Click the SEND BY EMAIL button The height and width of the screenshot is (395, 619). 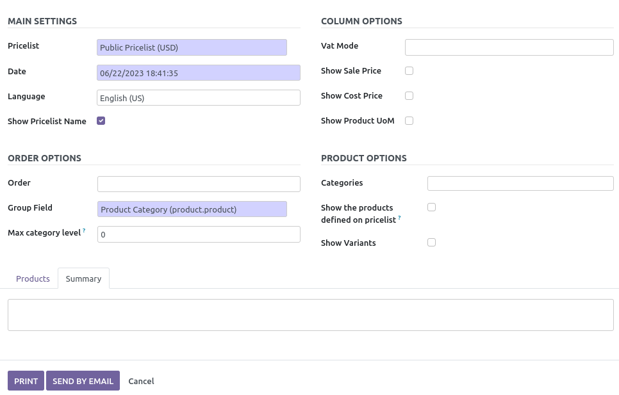pyautogui.click(x=83, y=381)
